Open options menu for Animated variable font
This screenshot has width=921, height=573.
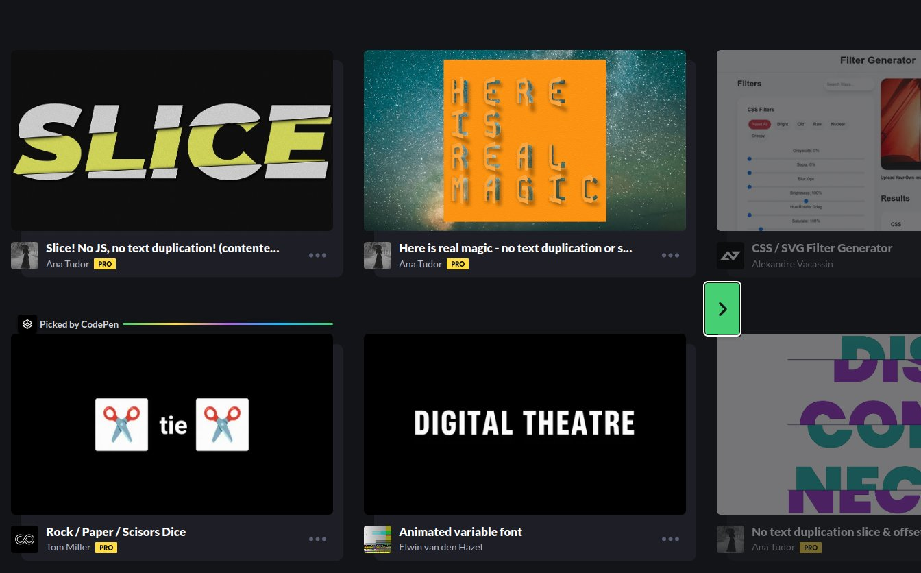pos(670,539)
